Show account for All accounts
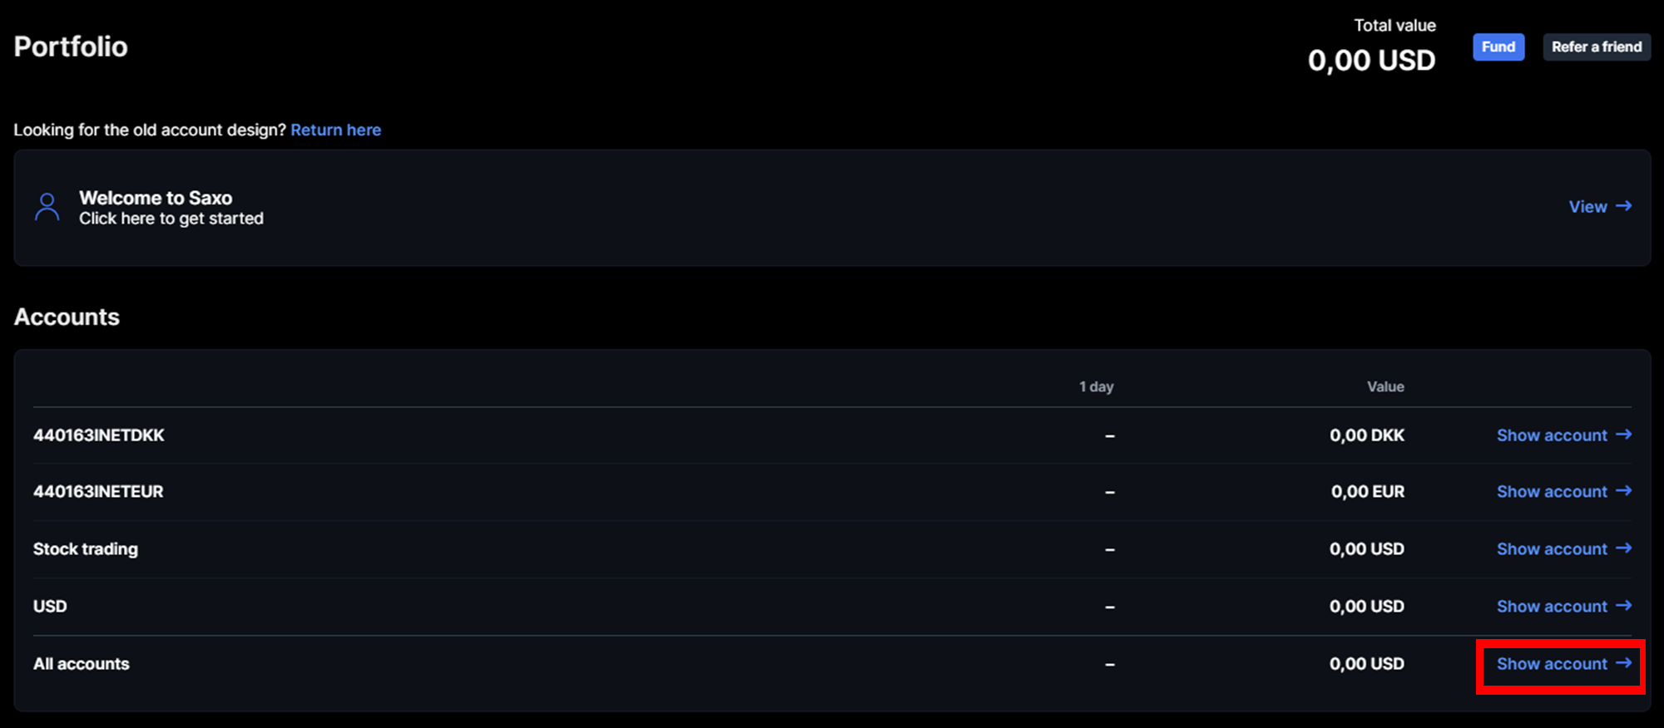Screen dimensions: 1664x728 1552,664
